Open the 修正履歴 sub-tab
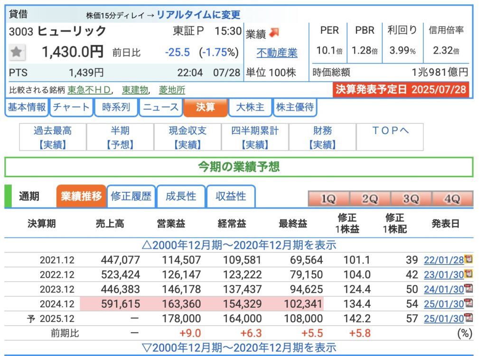The height and width of the screenshot is (356, 486). [x=131, y=196]
